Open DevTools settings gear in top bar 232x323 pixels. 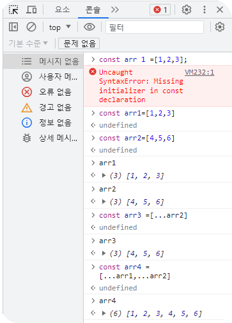click(187, 10)
